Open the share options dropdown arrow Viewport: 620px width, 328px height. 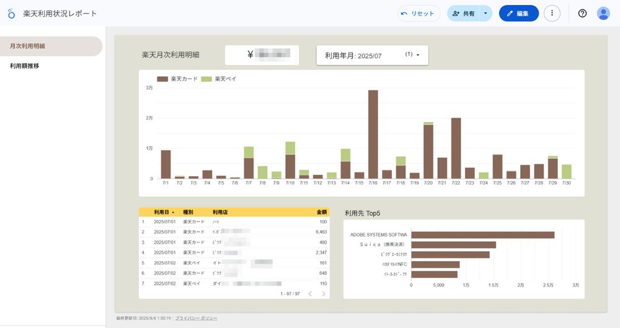click(485, 14)
